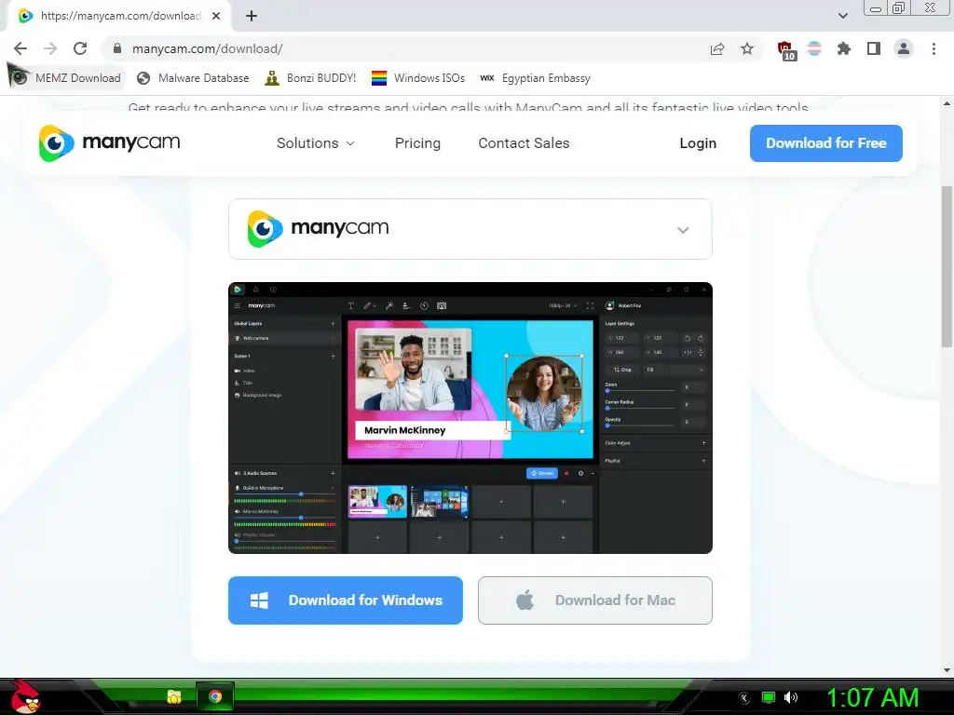Click the scrollbar up arrow
The width and height of the screenshot is (954, 715).
tap(947, 103)
